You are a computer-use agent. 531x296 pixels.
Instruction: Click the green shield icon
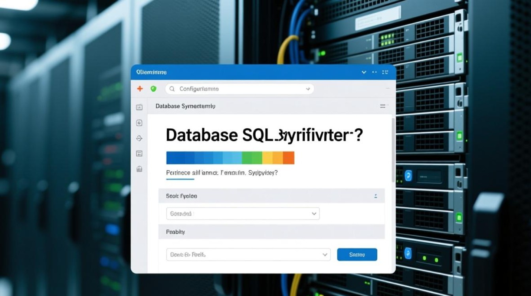click(153, 89)
